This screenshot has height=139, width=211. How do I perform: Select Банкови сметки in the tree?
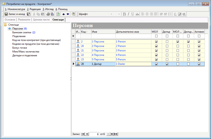point(22,33)
